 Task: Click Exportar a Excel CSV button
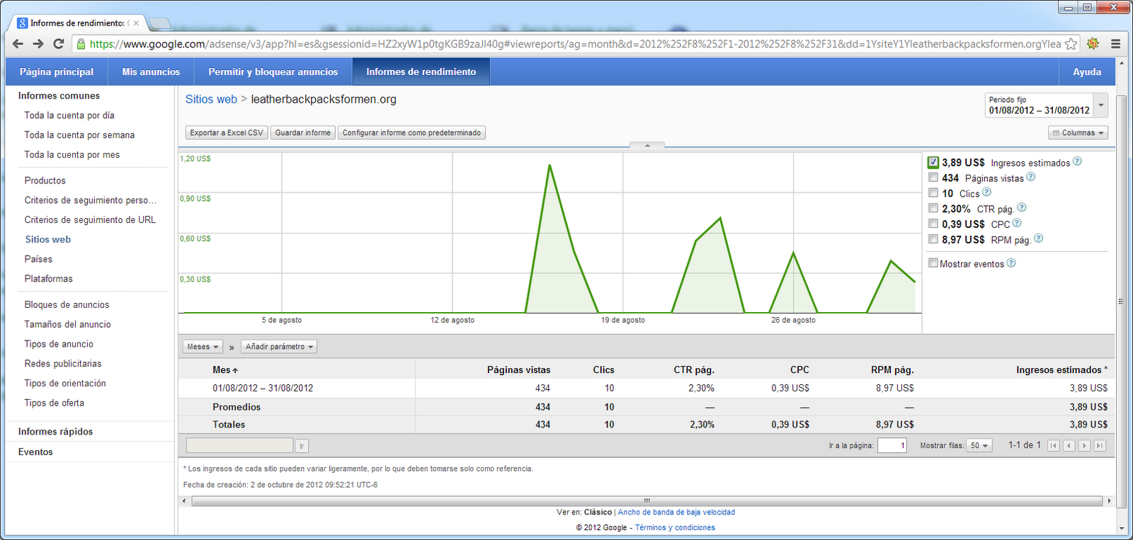click(x=227, y=133)
